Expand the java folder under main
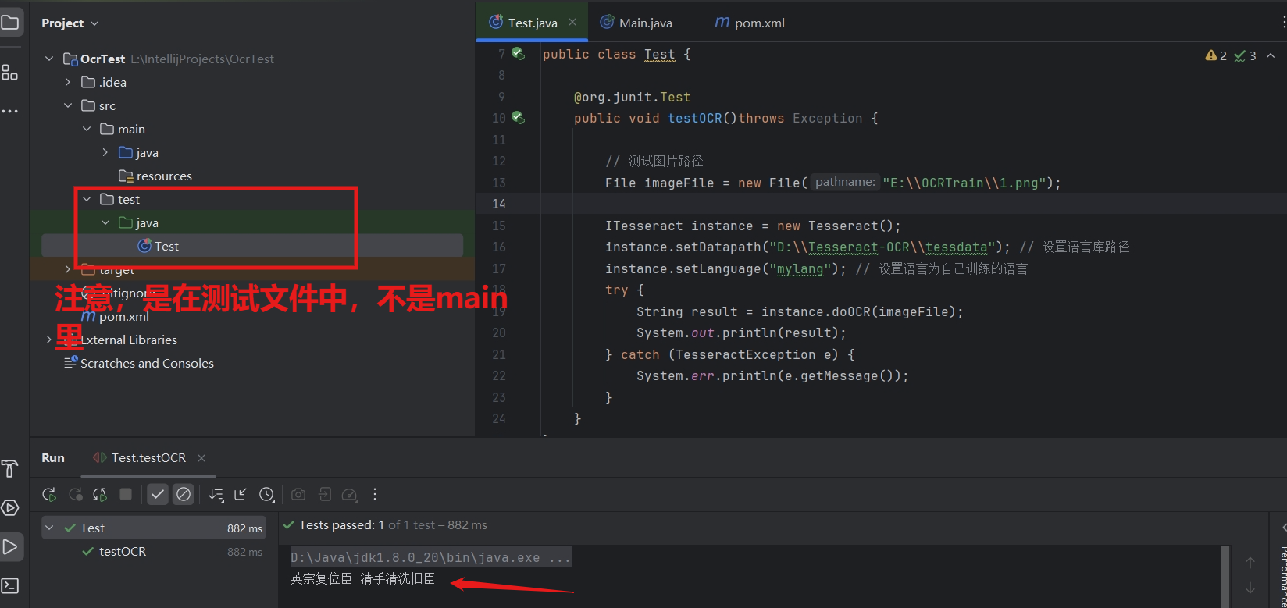Viewport: 1287px width, 608px height. [x=105, y=152]
